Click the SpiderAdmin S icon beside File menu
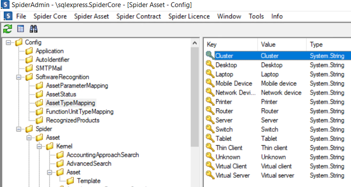The image size is (351, 187). tap(8, 16)
